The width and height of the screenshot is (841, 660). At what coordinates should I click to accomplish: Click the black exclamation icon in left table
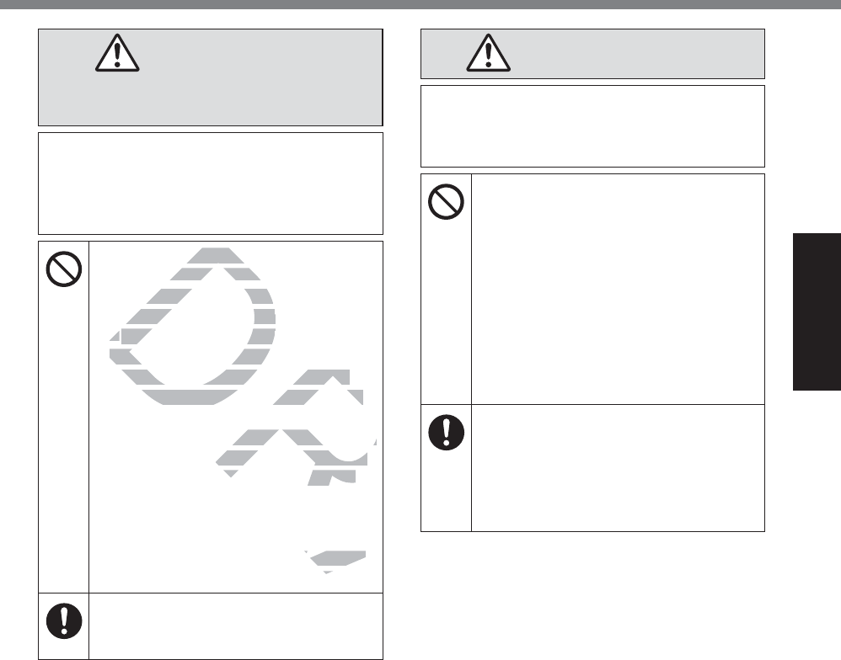64,621
